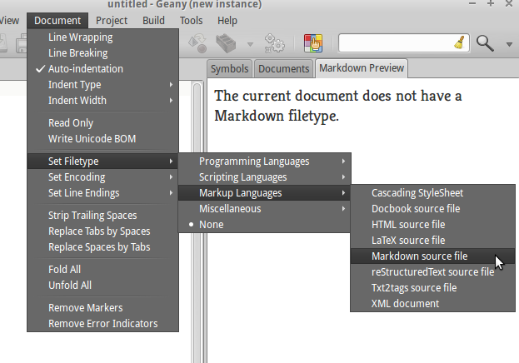Clear the search field with broom icon
The height and width of the screenshot is (363, 519).
coord(460,43)
